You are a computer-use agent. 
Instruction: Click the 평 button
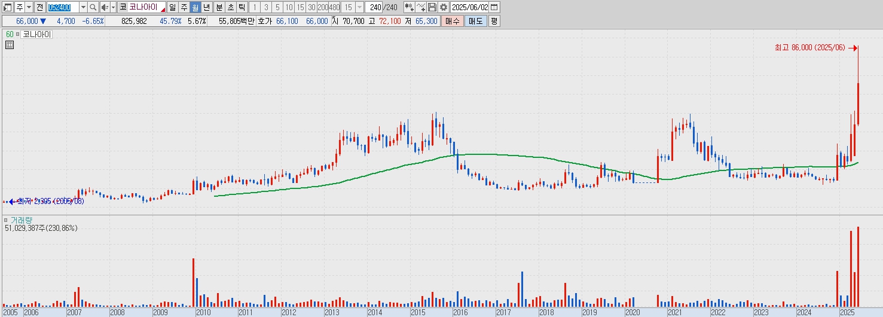click(x=494, y=21)
